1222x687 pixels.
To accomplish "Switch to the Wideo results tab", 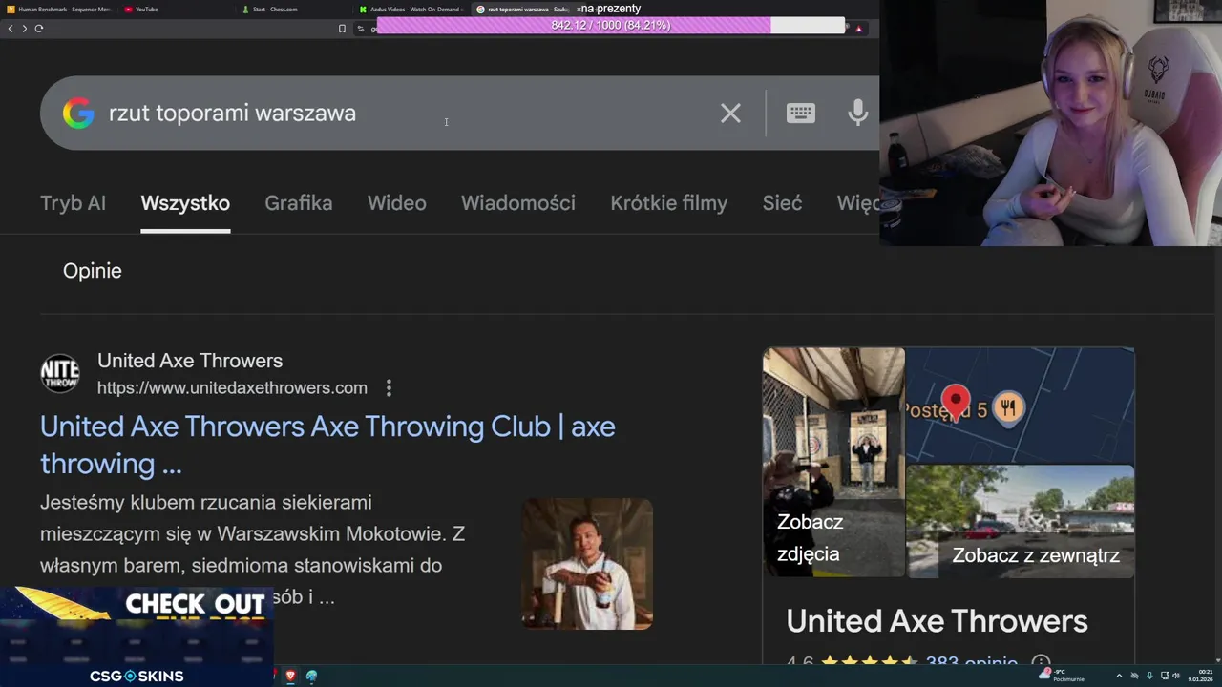I will tap(397, 203).
